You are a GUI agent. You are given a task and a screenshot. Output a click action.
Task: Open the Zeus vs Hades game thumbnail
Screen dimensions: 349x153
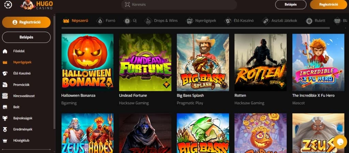coord(88,133)
